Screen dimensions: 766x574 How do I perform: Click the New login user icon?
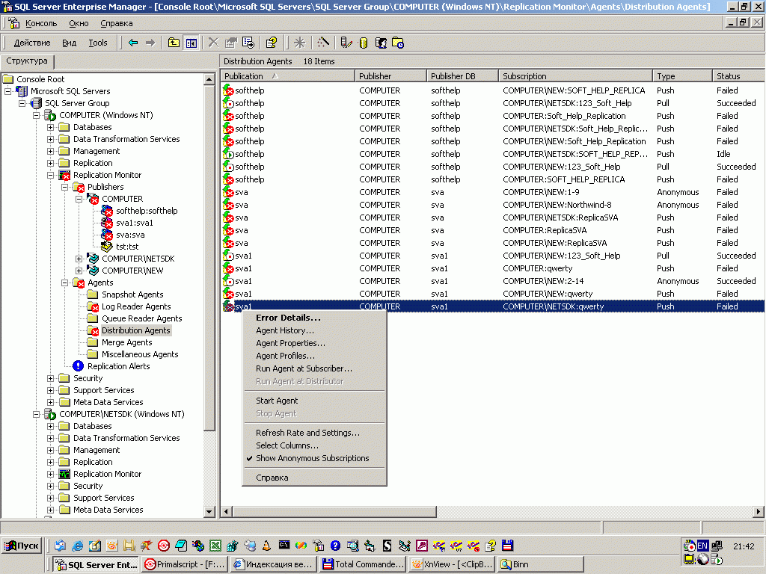(381, 43)
